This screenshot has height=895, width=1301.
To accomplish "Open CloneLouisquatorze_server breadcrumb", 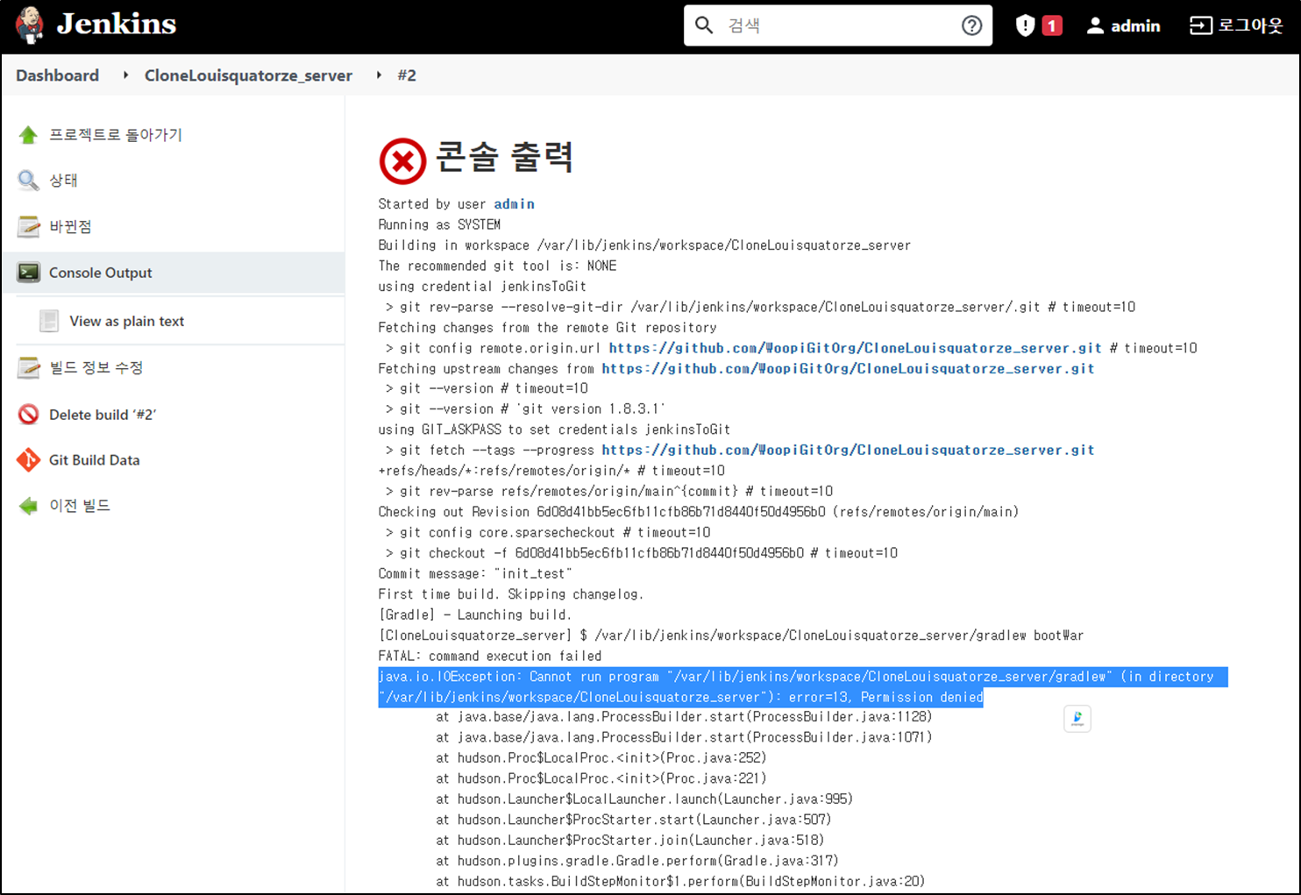I will point(248,75).
